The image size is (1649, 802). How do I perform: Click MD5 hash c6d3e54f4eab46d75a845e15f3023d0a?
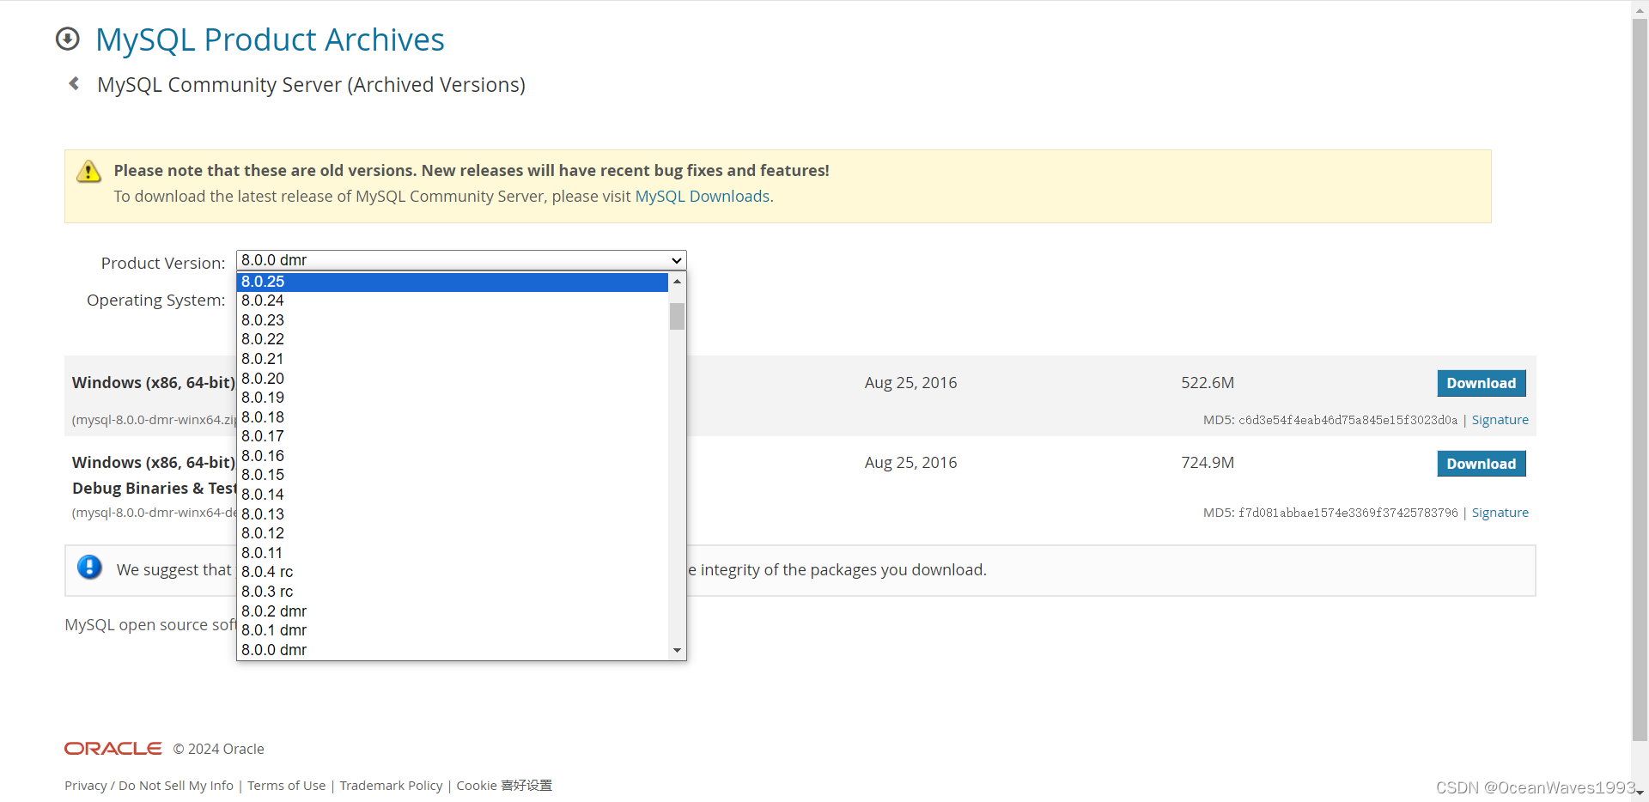(1348, 420)
